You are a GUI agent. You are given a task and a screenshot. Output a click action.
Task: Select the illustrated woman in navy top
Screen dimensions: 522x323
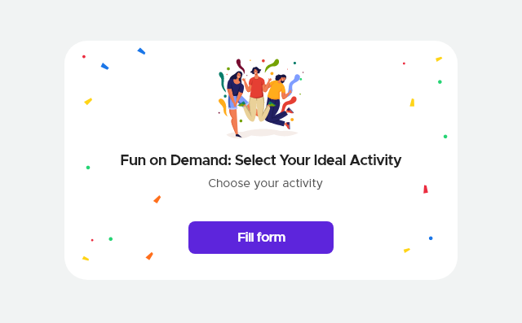point(236,103)
